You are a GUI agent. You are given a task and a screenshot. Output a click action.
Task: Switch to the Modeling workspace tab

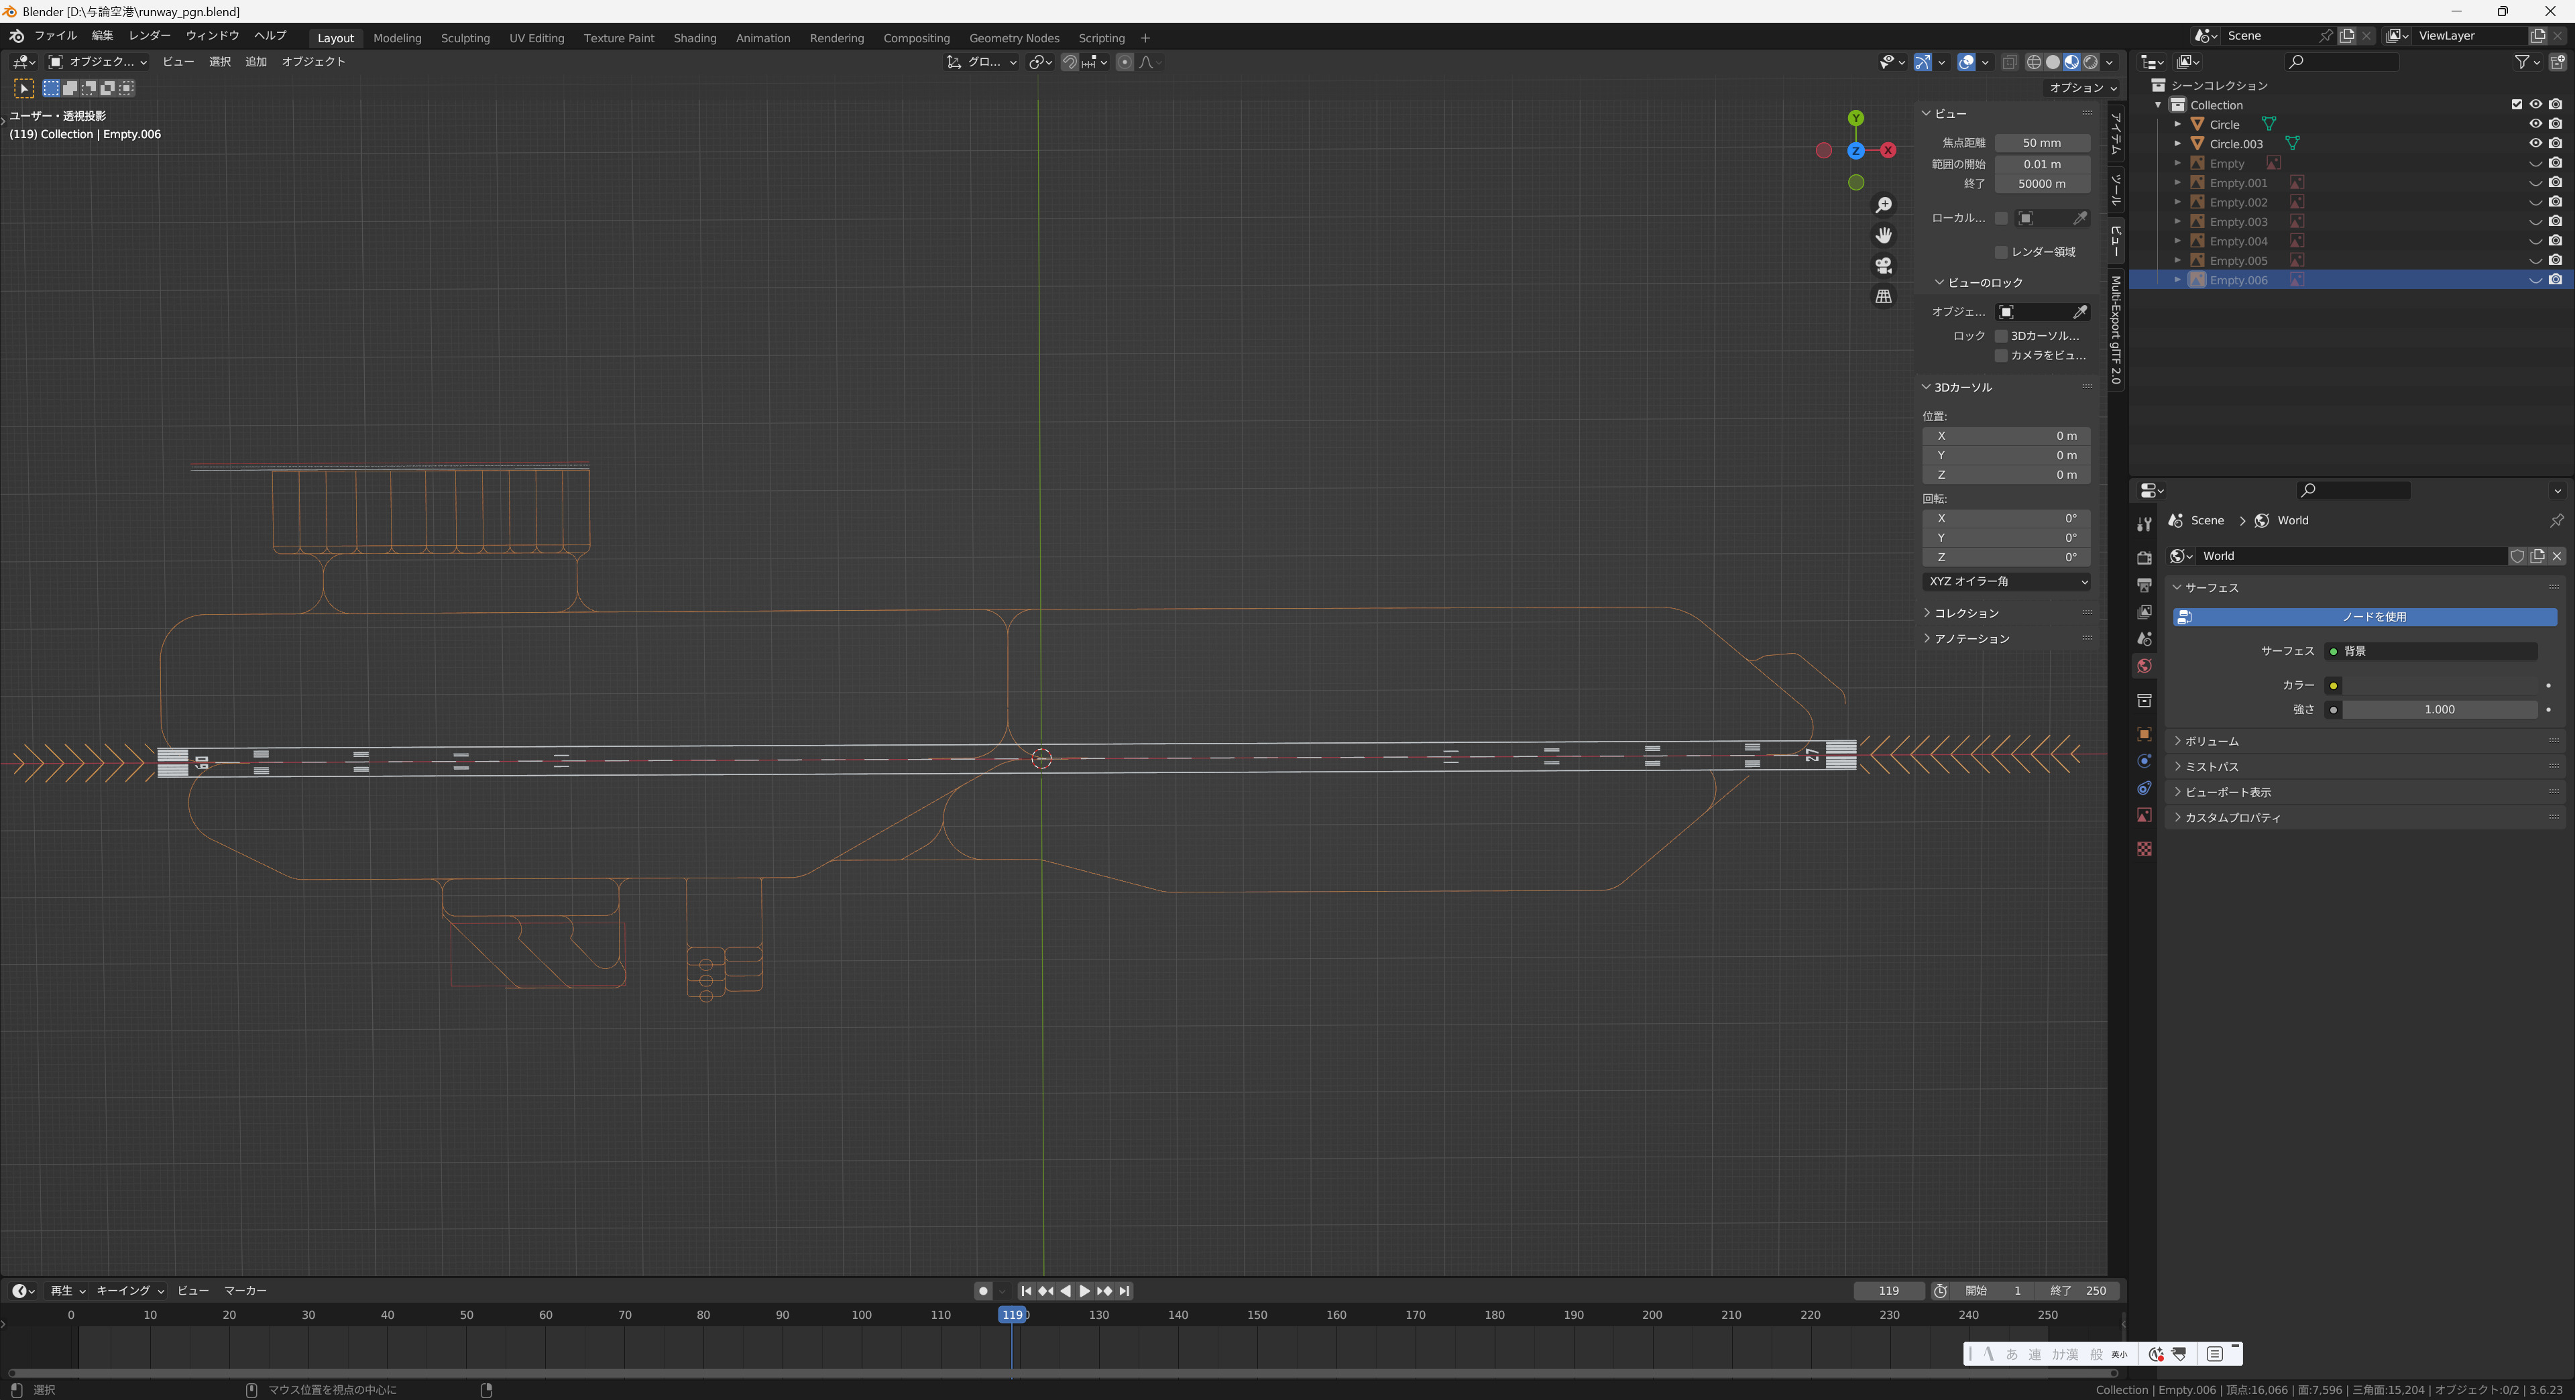(397, 38)
